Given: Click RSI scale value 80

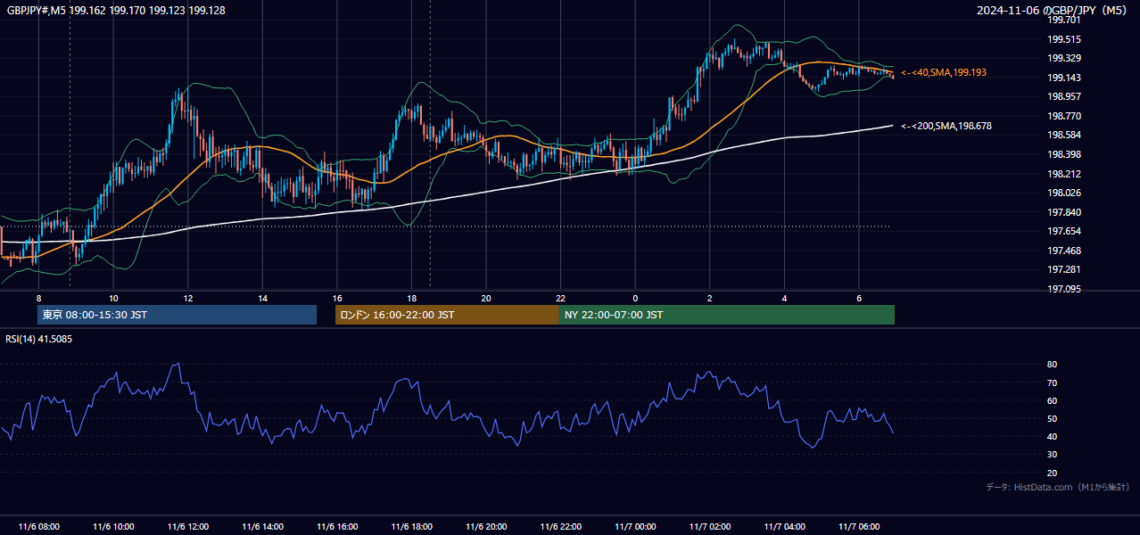Looking at the screenshot, I should point(1053,365).
